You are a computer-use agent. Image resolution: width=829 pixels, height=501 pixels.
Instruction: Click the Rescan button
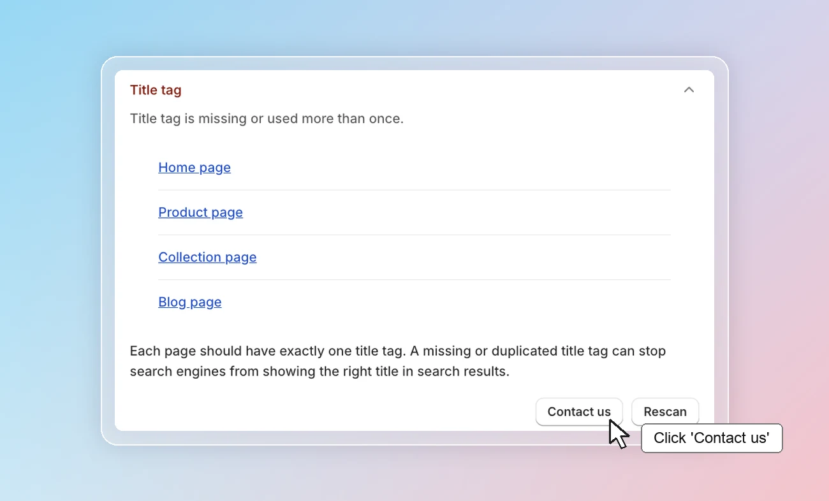coord(665,412)
